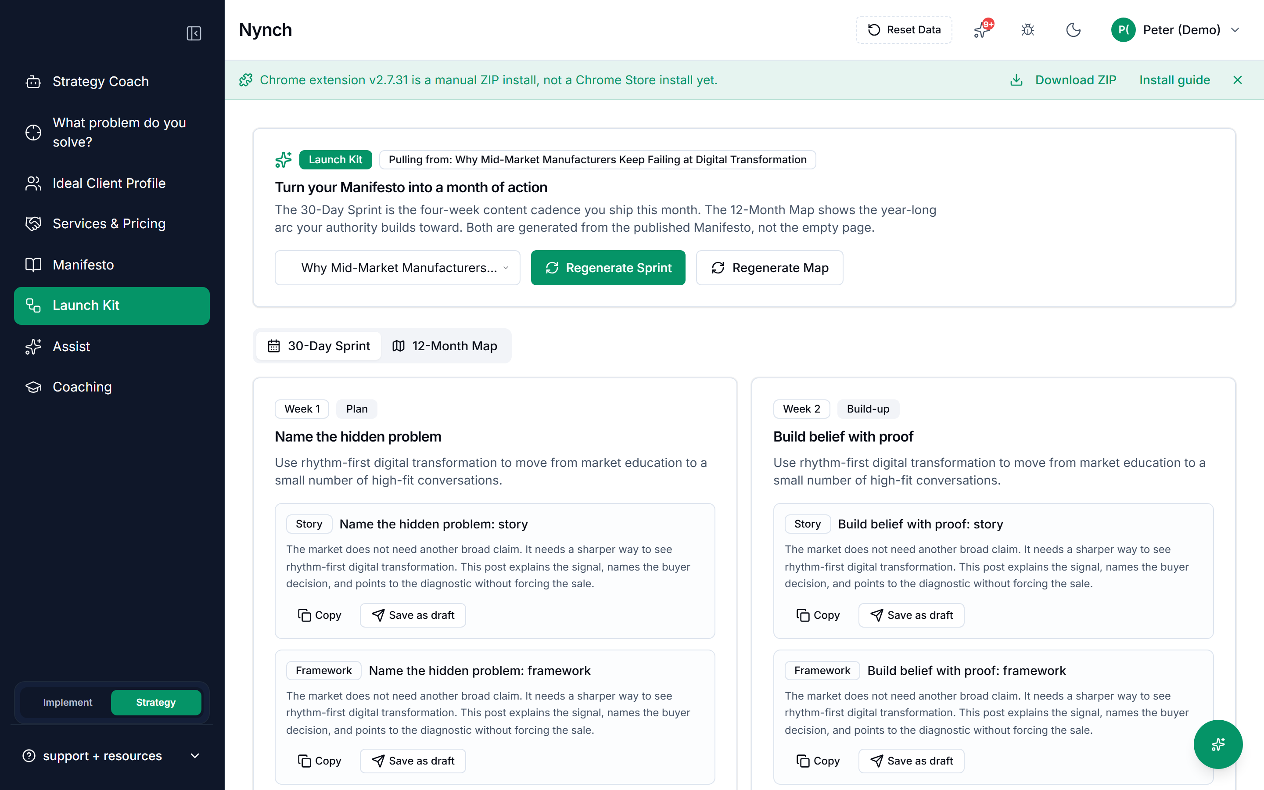Open Peter (Demo) account dropdown

1175,30
